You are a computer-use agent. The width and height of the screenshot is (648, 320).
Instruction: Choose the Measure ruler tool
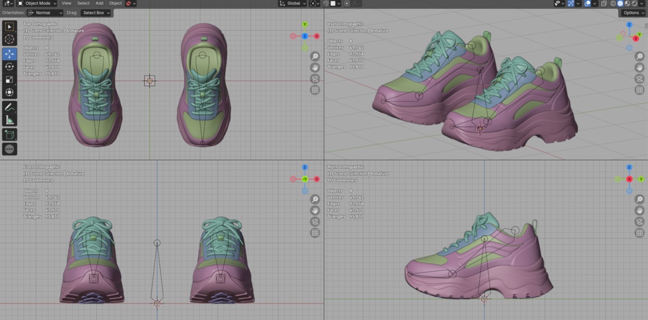[9, 120]
